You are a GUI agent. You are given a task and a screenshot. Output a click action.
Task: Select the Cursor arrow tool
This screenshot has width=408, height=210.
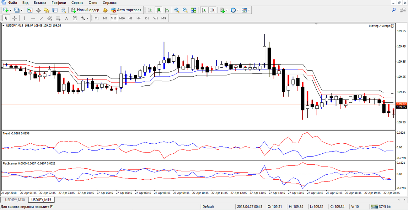[6, 18]
